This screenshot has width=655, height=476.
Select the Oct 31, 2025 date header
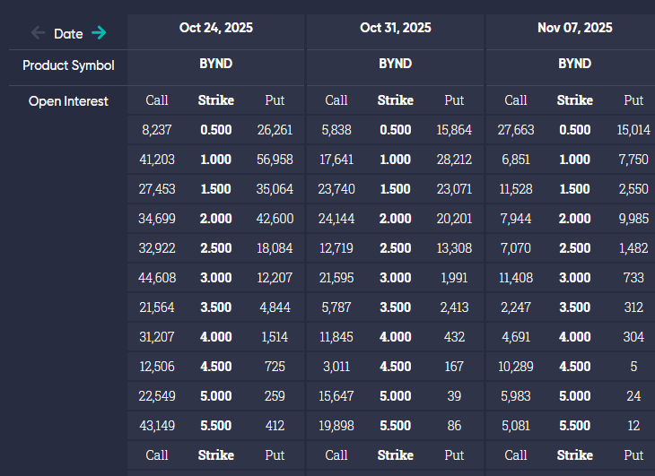coord(395,28)
